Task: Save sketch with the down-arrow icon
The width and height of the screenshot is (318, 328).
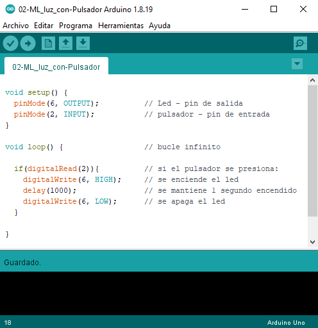Action: (x=83, y=44)
